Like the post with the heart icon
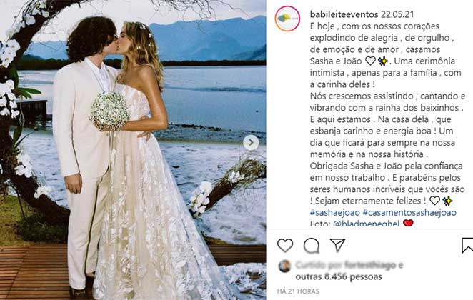Image resolution: width=473 pixels, height=300 pixels. (x=285, y=245)
